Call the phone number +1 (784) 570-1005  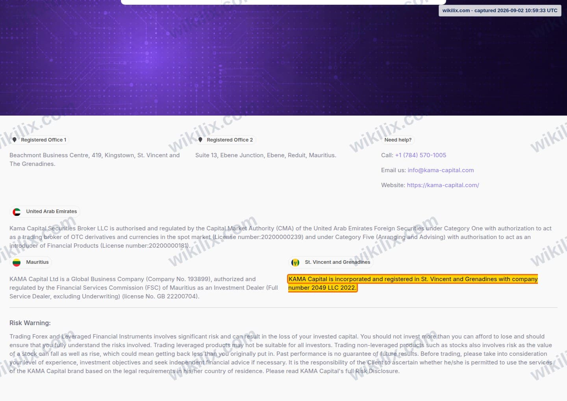click(x=421, y=155)
